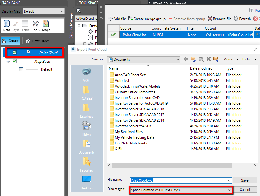Open the Style panel in the Task Pane
This screenshot has width=260, height=196.
click(16, 26)
